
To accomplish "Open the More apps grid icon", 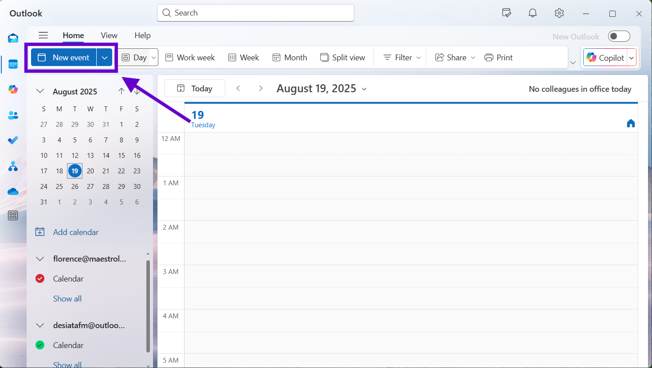I will click(x=13, y=215).
